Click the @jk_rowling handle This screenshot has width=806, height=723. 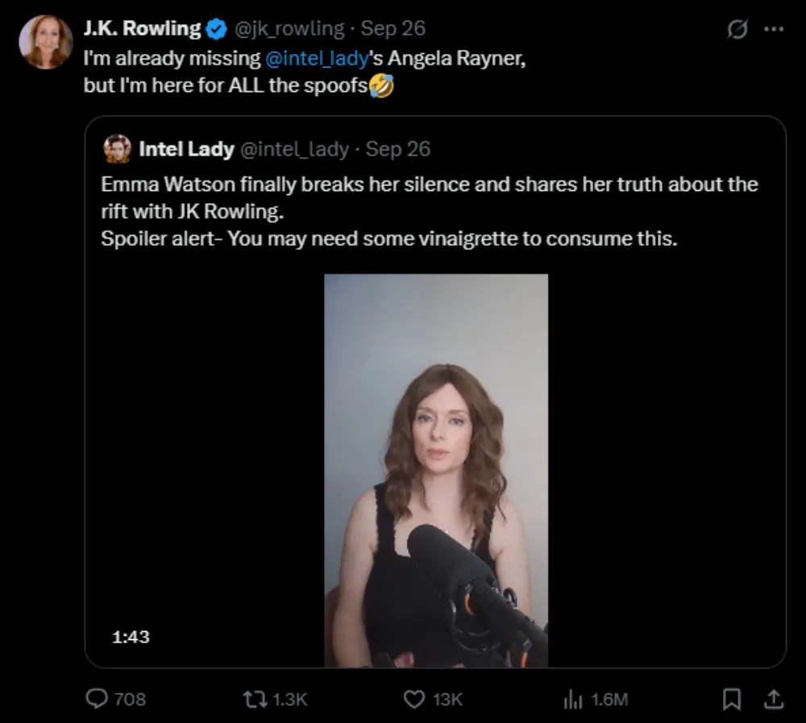289,29
